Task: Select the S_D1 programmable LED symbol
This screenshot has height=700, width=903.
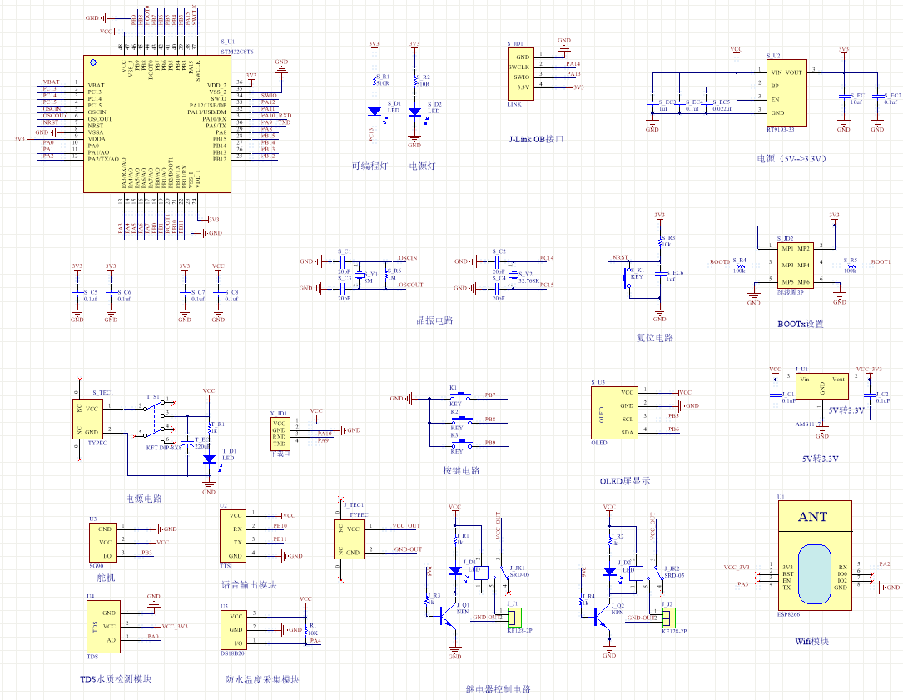Action: [x=374, y=111]
